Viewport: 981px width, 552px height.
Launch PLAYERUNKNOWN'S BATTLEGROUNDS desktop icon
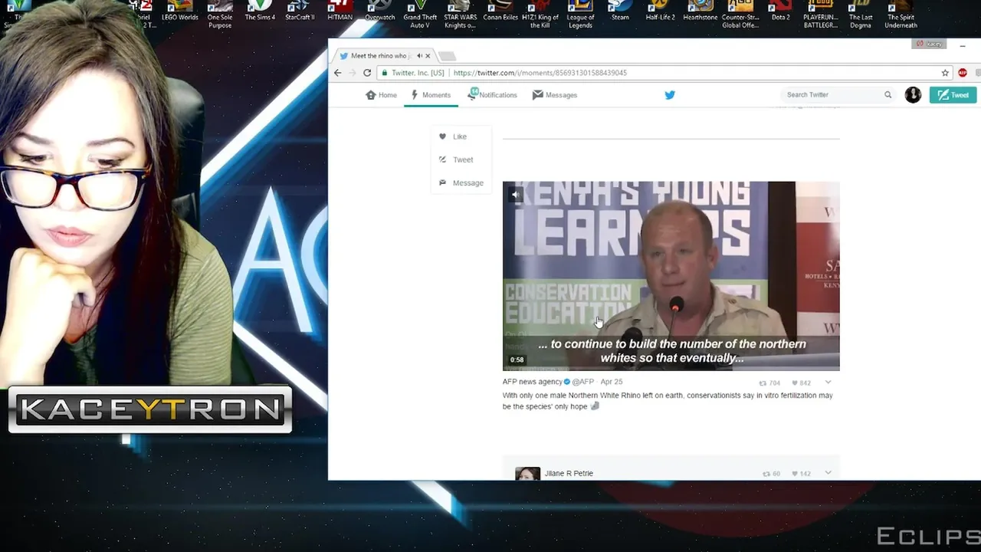point(821,14)
